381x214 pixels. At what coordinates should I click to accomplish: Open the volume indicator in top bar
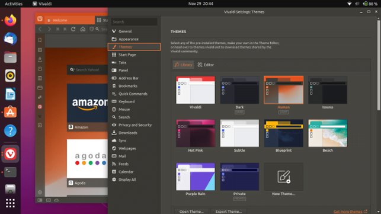(357, 4)
